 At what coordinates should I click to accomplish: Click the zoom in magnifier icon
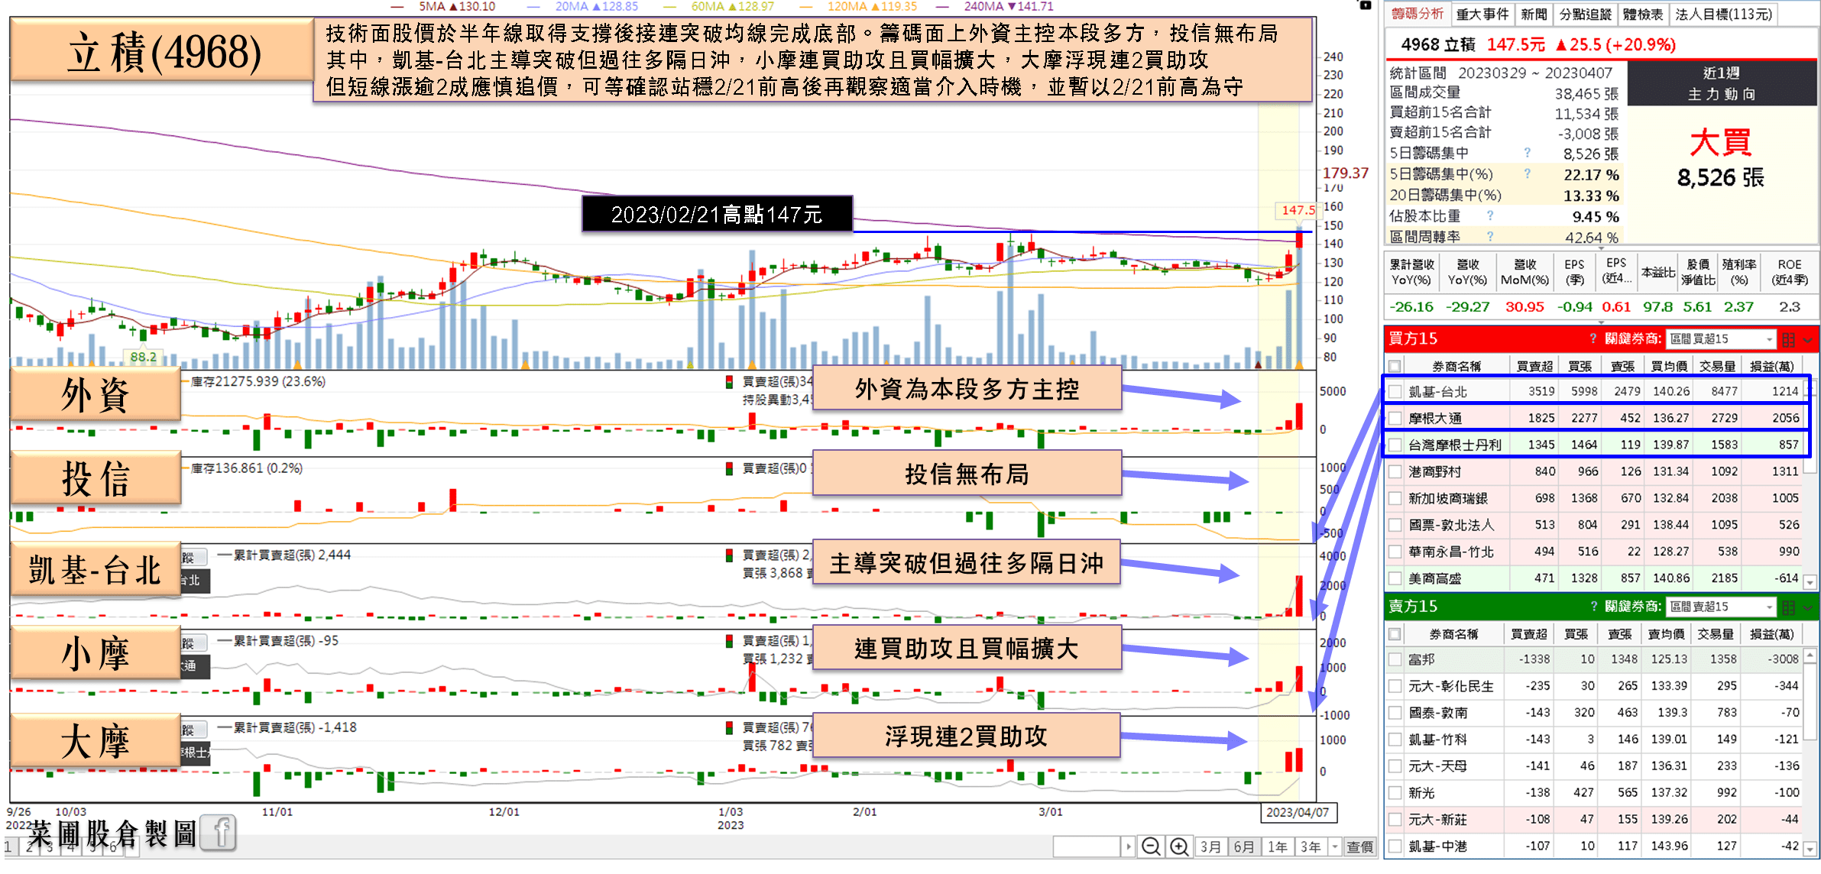[1179, 846]
